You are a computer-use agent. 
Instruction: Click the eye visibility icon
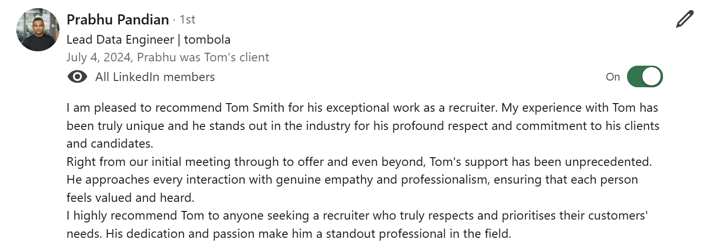click(x=78, y=77)
